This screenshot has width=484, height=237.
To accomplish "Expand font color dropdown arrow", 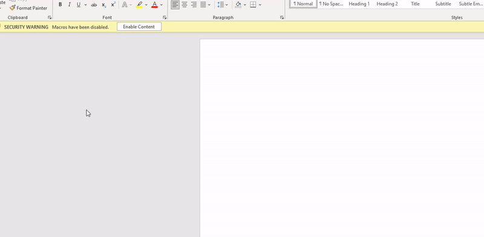I will [161, 5].
